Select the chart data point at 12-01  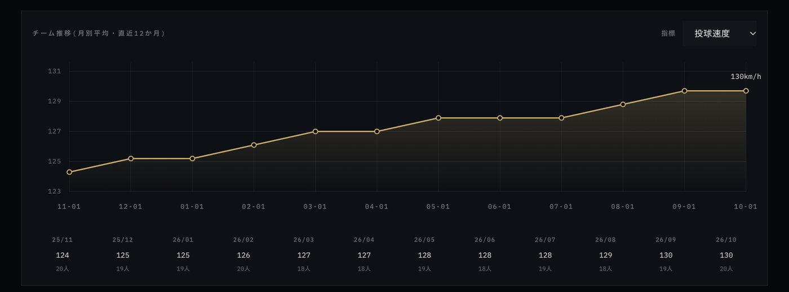131,158
